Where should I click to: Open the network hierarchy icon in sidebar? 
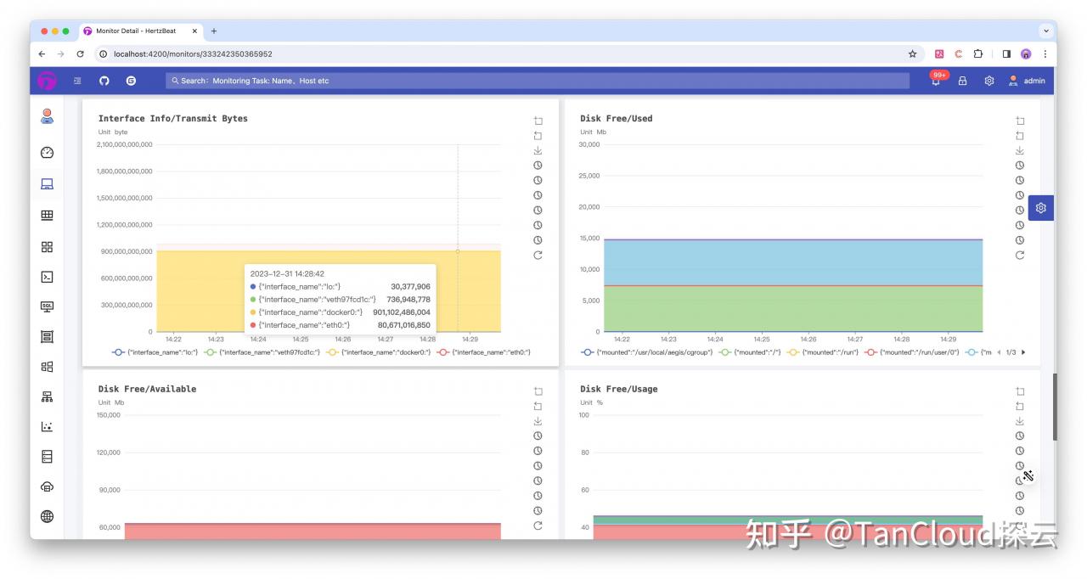click(48, 396)
